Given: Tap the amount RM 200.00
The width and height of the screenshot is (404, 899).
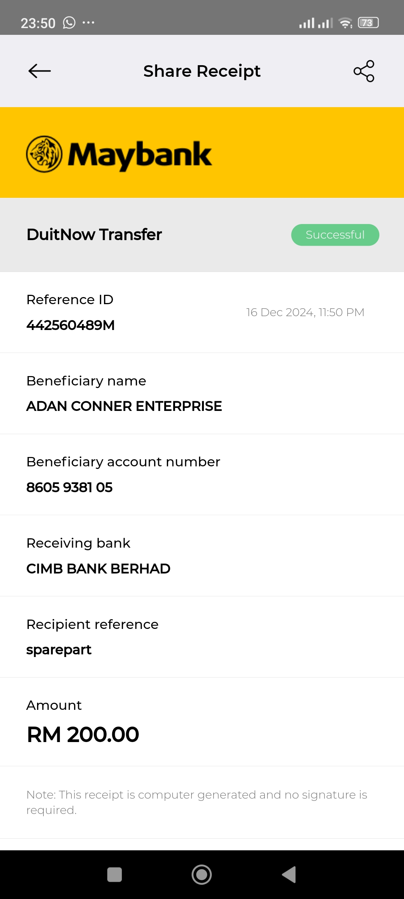Looking at the screenshot, I should pyautogui.click(x=83, y=734).
